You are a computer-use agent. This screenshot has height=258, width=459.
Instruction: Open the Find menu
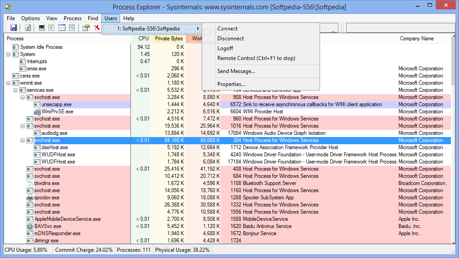[93, 18]
